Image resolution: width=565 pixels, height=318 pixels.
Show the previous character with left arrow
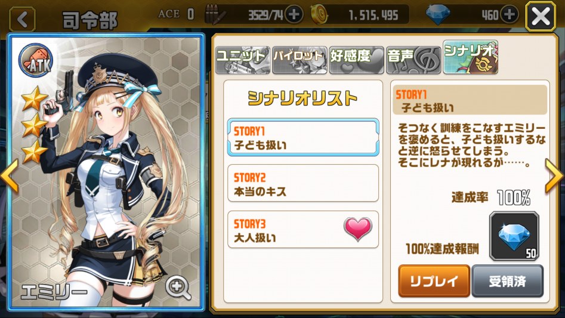pyautogui.click(x=10, y=176)
